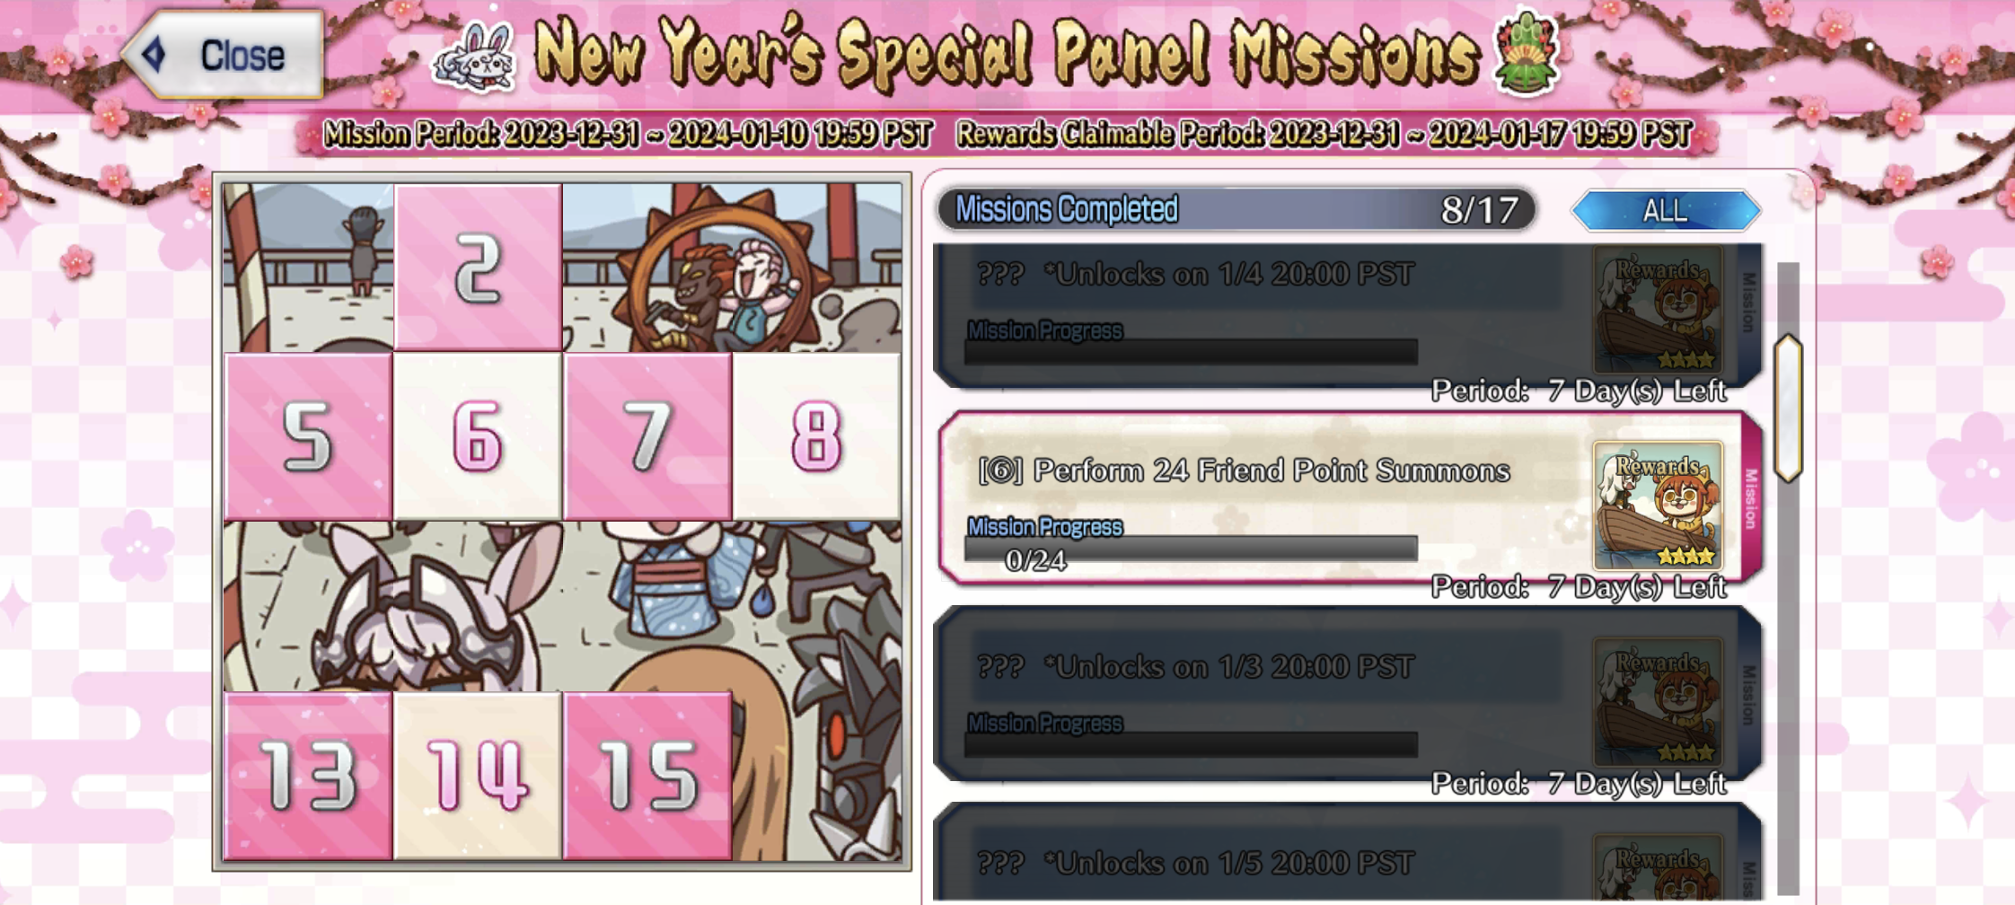Select panel number 13
This screenshot has width=2015, height=905.
click(x=308, y=776)
